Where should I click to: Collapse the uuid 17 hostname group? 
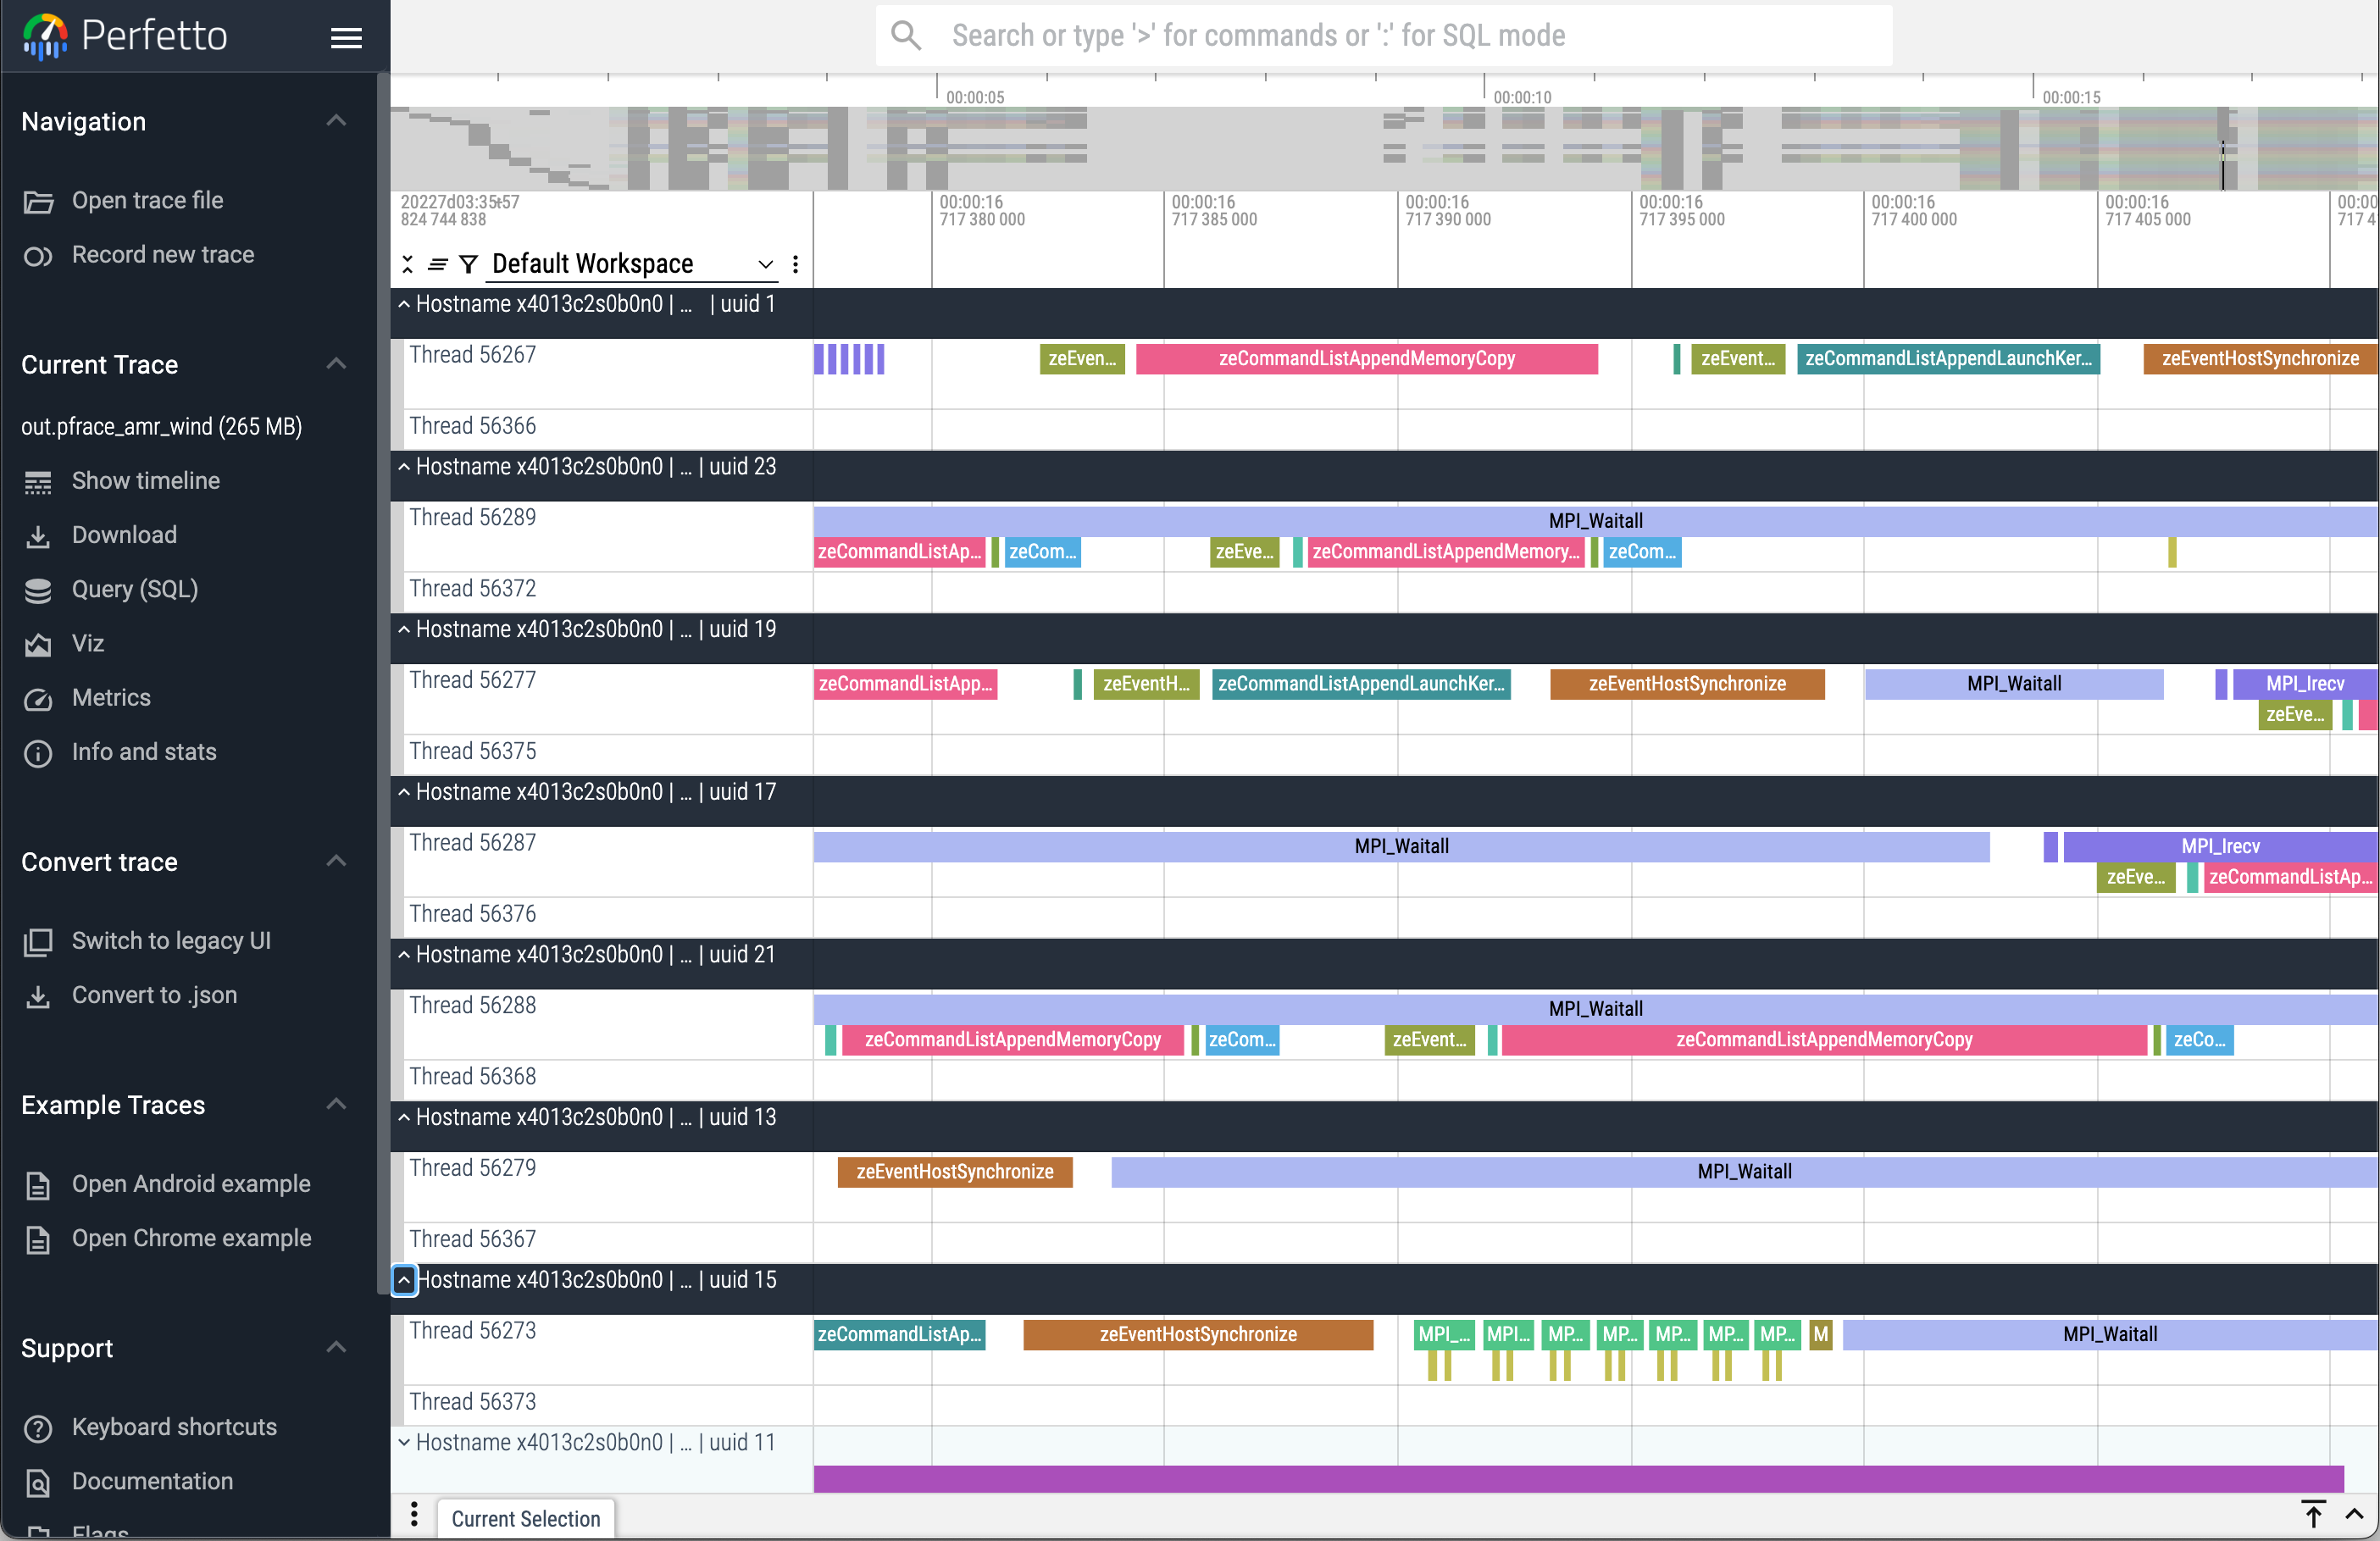pos(404,792)
